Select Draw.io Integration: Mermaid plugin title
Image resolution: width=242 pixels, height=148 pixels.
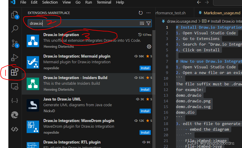point(77,56)
